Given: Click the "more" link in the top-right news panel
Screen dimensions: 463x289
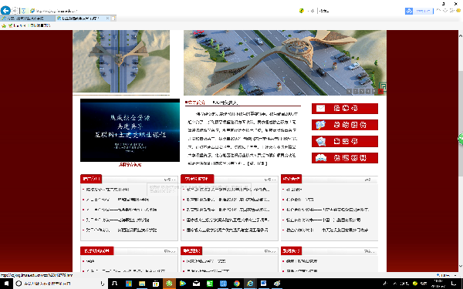Looking at the screenshot, I should pyautogui.click(x=367, y=180).
